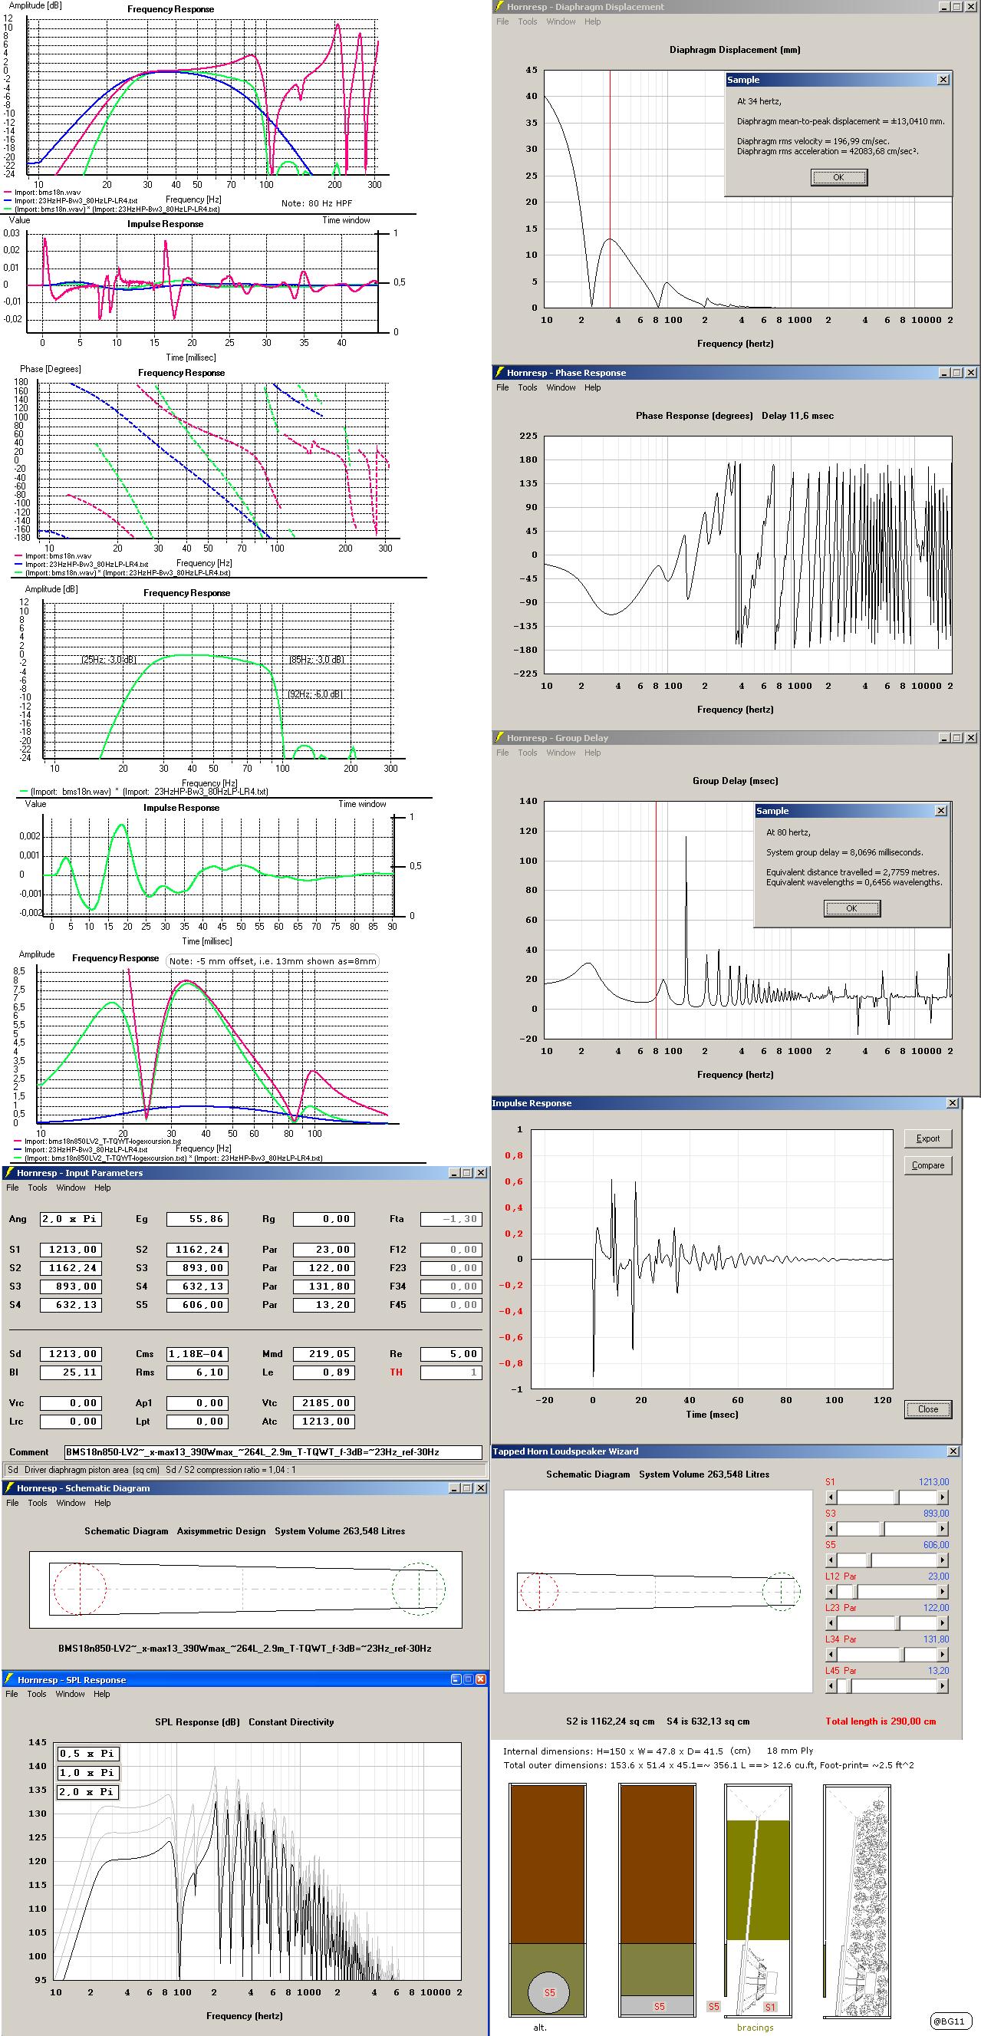Screen dimensions: 981x2036
Task: Click the L34 Par slider's left arrow
Action: coord(831,1655)
